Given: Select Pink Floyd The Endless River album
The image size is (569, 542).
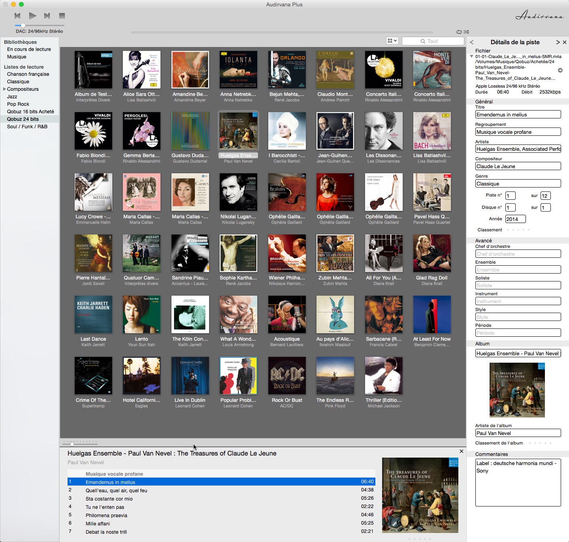Looking at the screenshot, I should [335, 375].
